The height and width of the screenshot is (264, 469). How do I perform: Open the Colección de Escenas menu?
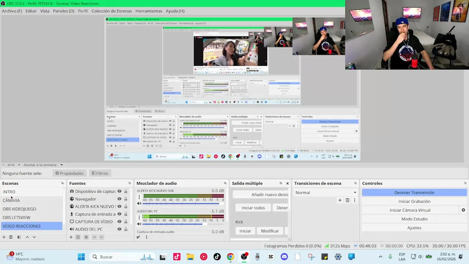[112, 11]
